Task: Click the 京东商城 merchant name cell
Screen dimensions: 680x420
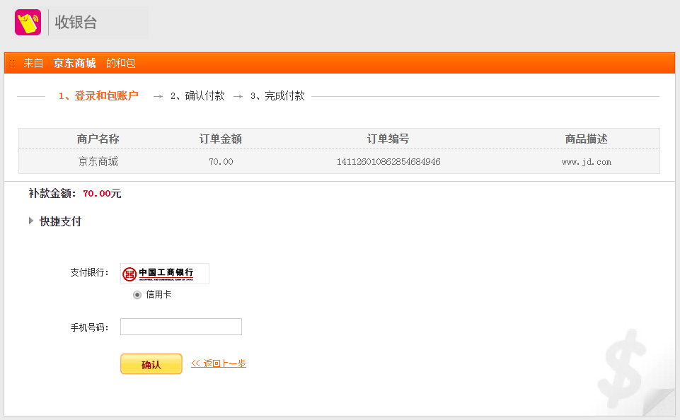Action: [x=98, y=162]
